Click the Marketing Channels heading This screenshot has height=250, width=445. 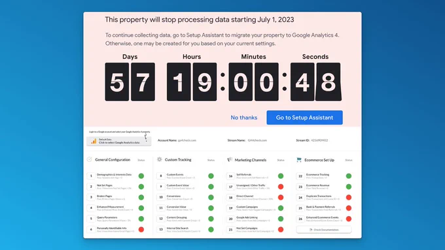tap(250, 160)
